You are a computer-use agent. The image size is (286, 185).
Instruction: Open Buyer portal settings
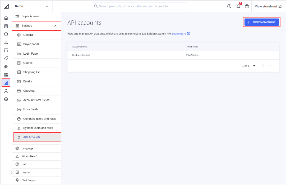[37, 44]
